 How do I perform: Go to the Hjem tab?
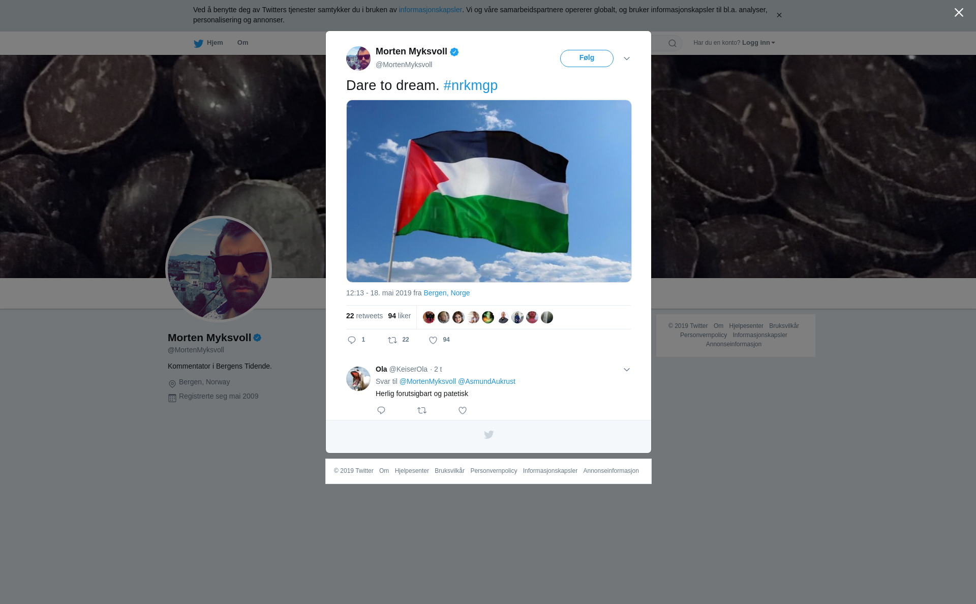point(208,43)
